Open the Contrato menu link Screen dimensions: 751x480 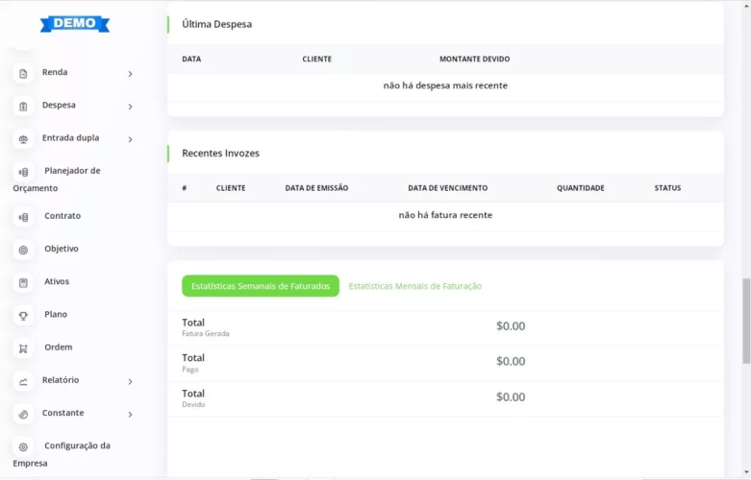63,216
